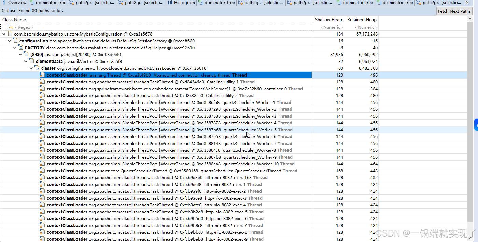Switch to the Histogram tab

[x=181, y=3]
